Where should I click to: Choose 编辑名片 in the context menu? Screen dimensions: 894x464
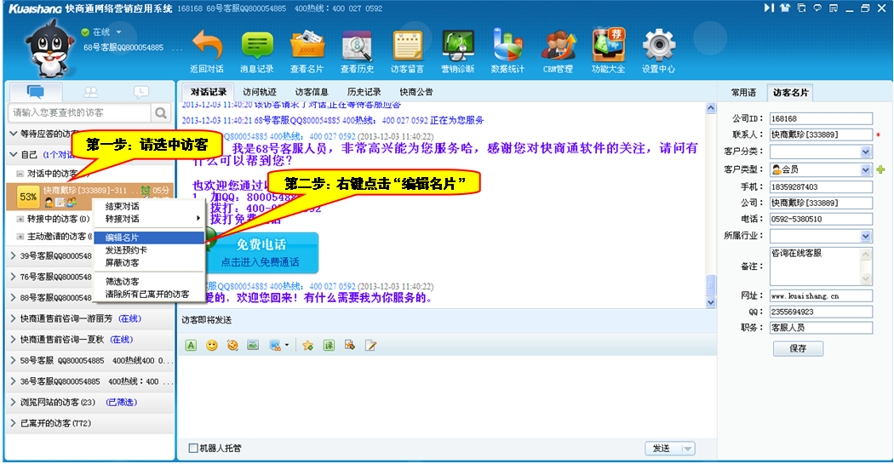[x=123, y=238]
